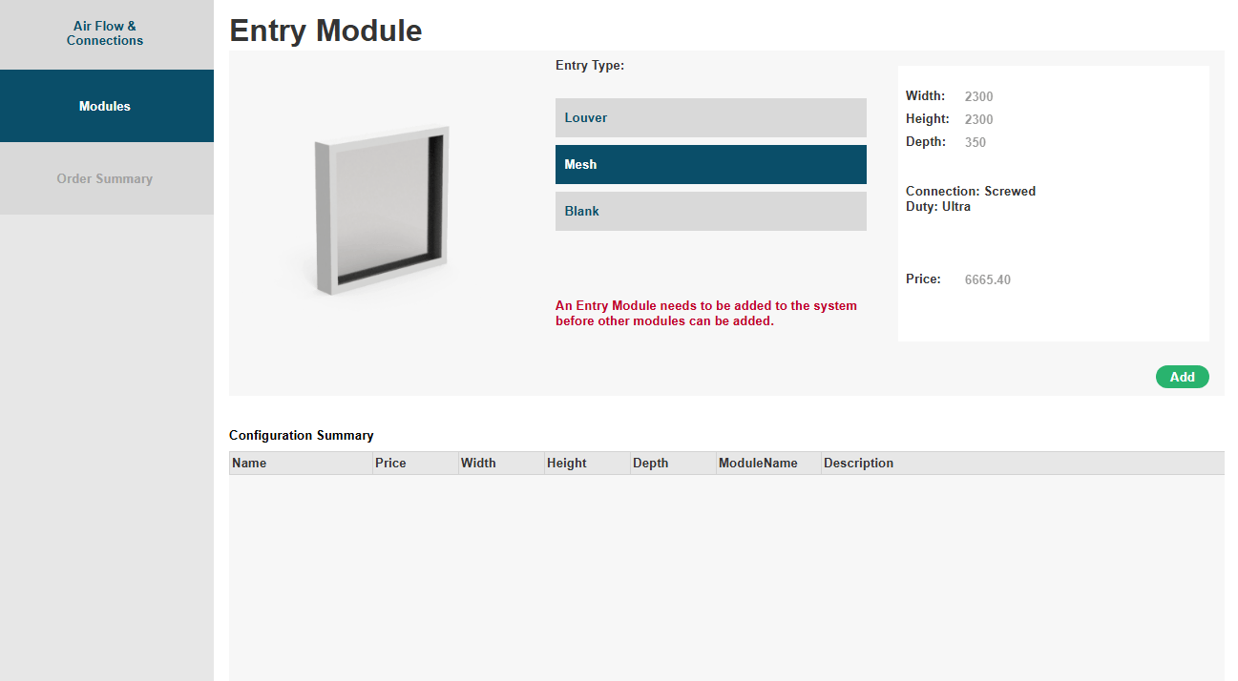Screen dimensions: 1238x681
Task: Click the Price value 6665.40
Action: tap(988, 279)
